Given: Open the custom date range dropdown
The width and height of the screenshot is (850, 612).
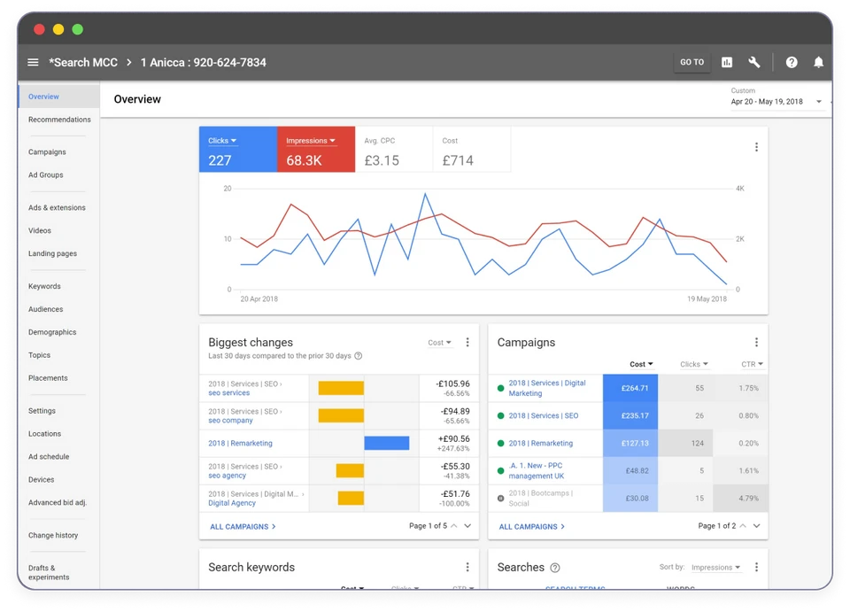Looking at the screenshot, I should pyautogui.click(x=777, y=101).
